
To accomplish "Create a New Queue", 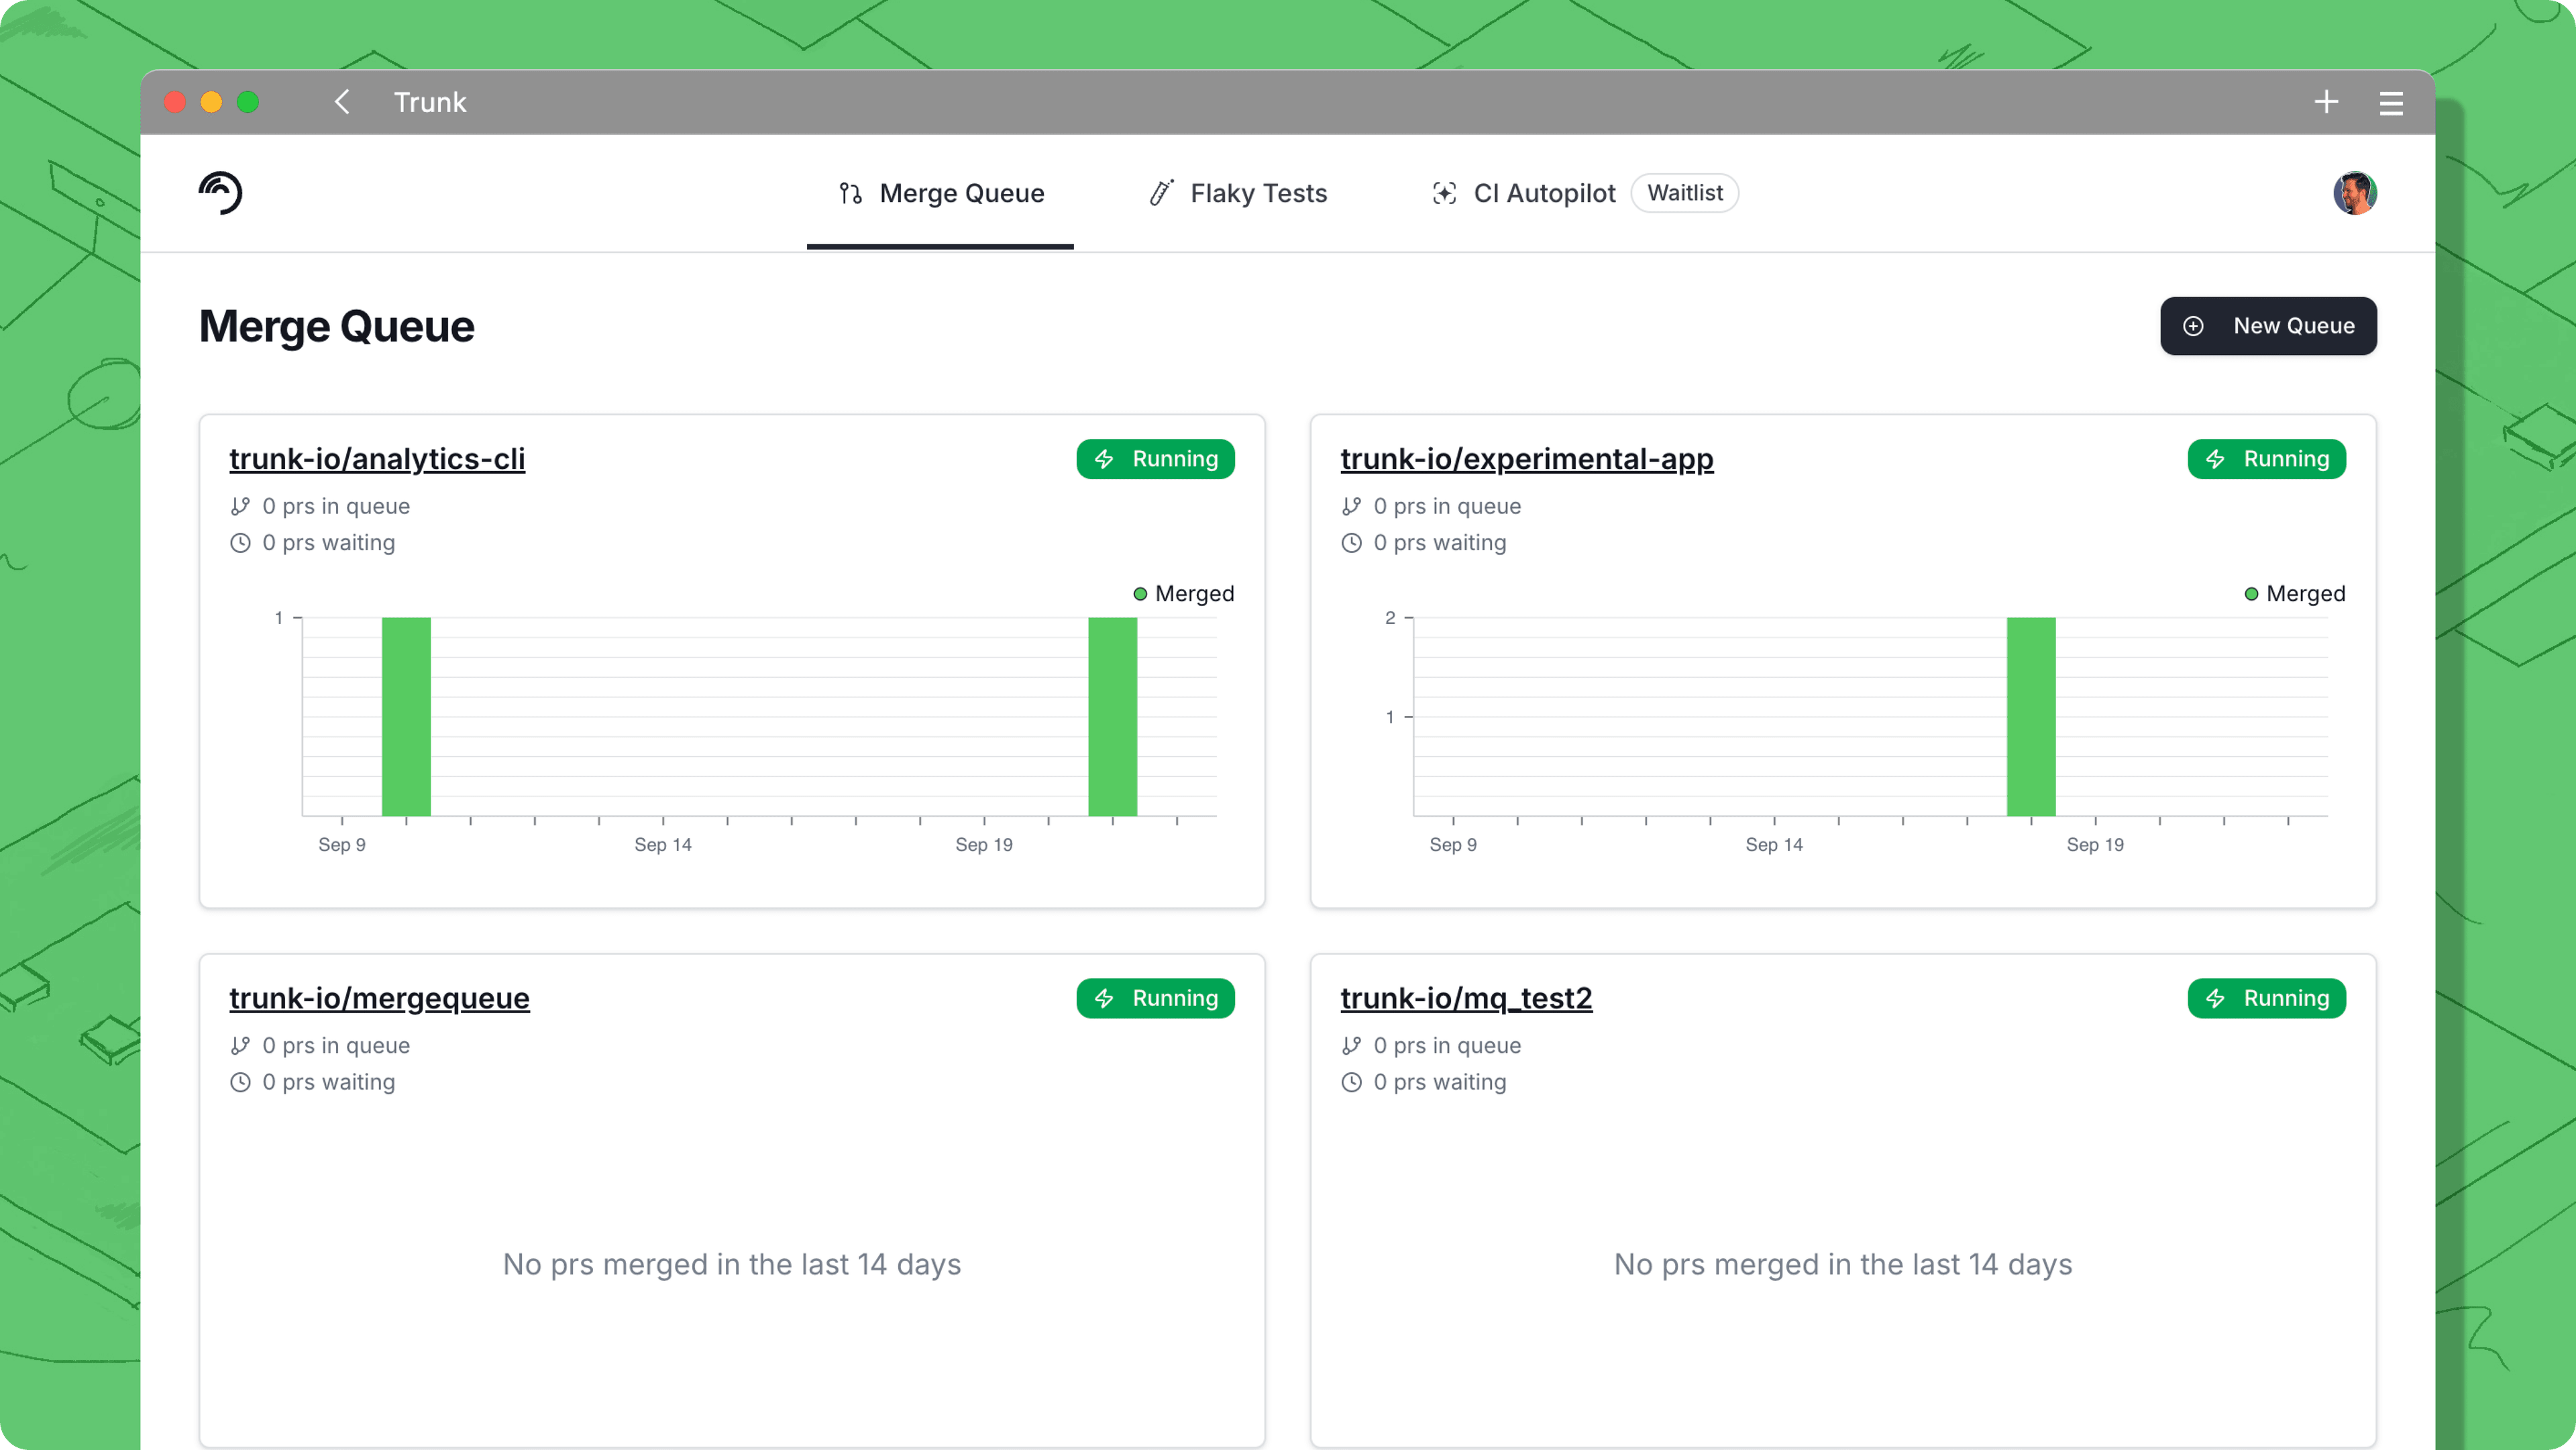I will point(2268,326).
